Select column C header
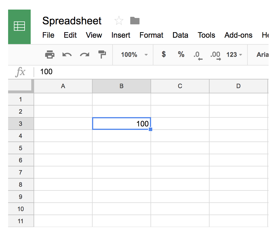This screenshot has width=279, height=236. click(x=180, y=86)
